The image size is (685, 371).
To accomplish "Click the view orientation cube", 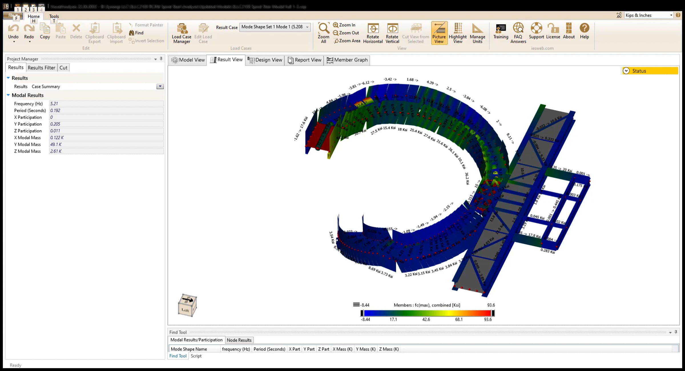I will click(x=187, y=305).
